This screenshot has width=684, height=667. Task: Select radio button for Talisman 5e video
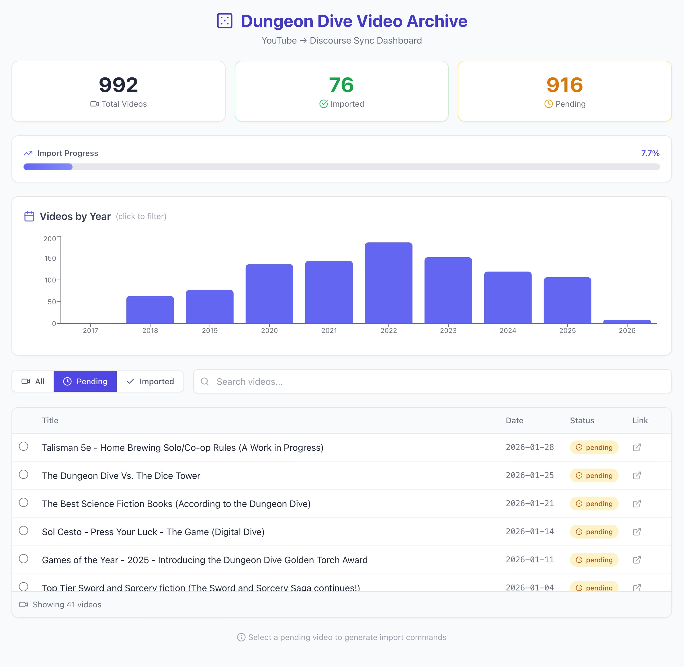coord(24,446)
